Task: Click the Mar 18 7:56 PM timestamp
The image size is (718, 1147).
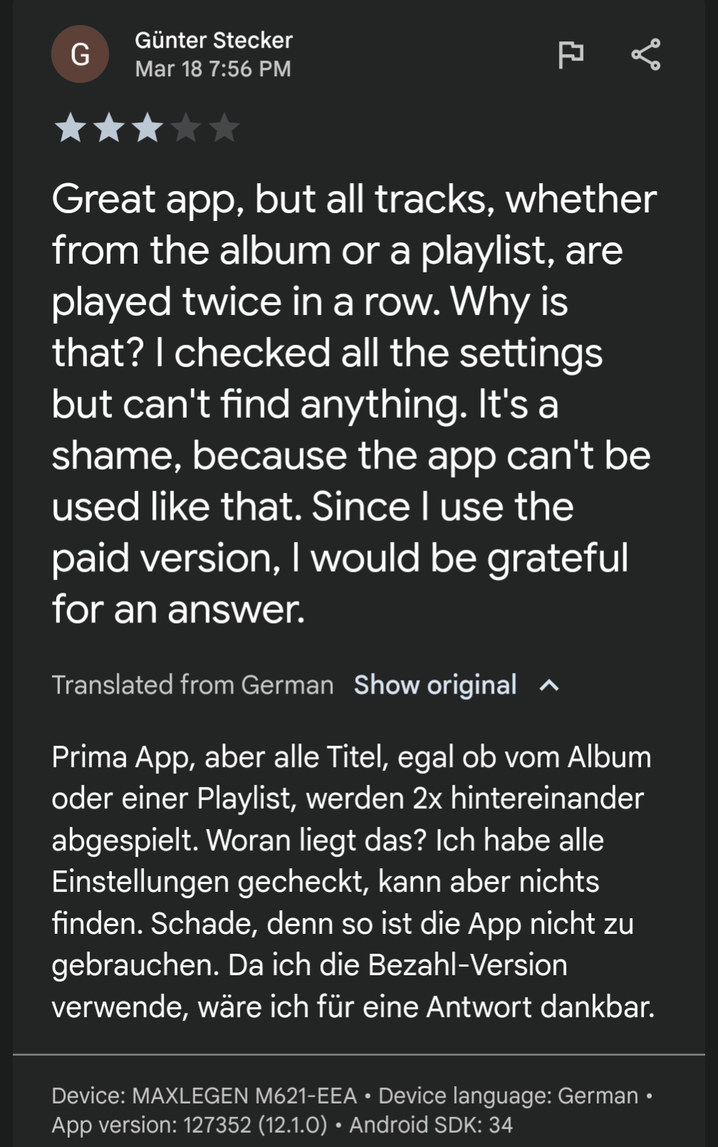Action: click(x=213, y=69)
